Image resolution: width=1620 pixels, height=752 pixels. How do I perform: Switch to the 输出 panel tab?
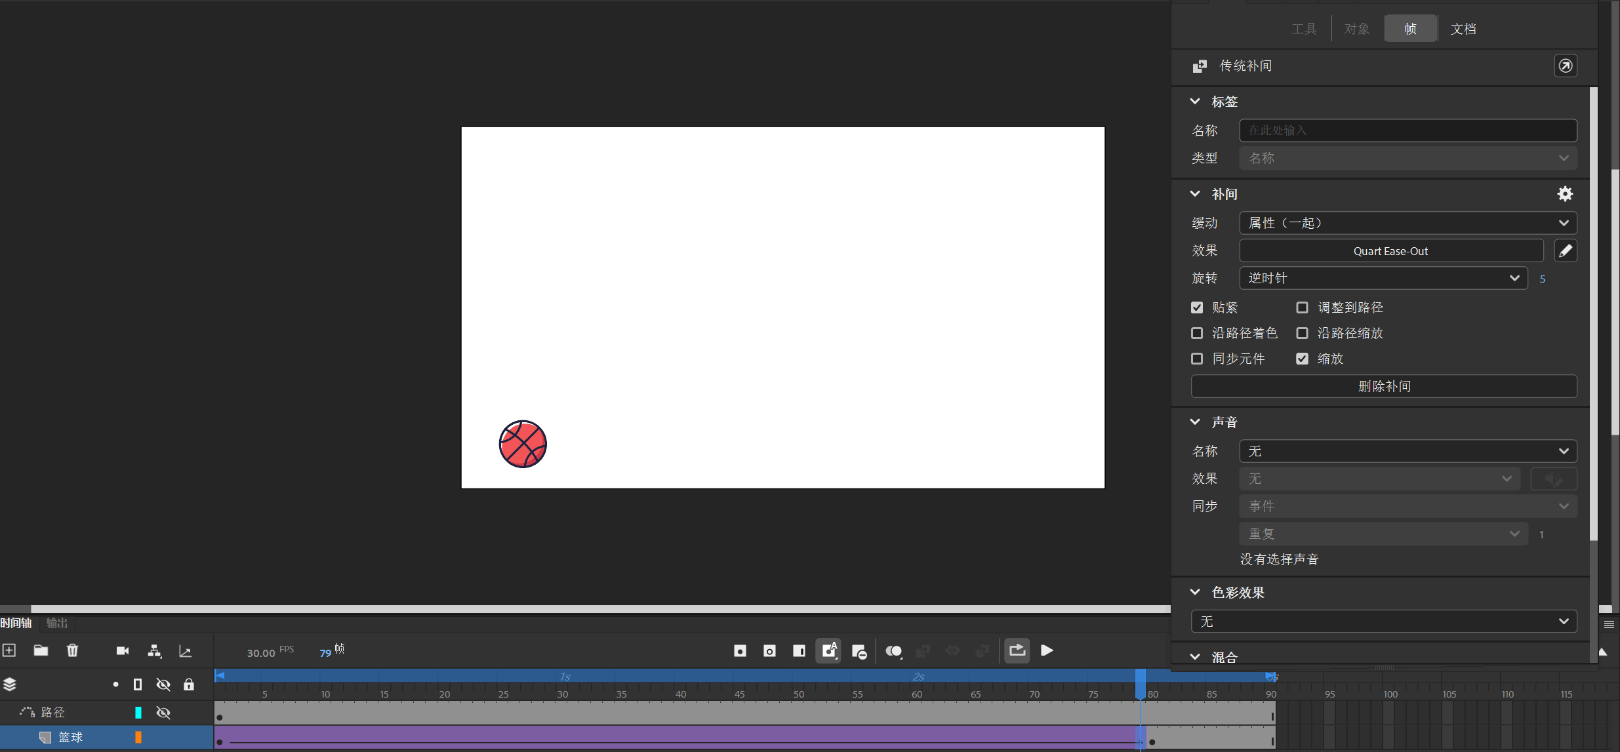(x=57, y=623)
